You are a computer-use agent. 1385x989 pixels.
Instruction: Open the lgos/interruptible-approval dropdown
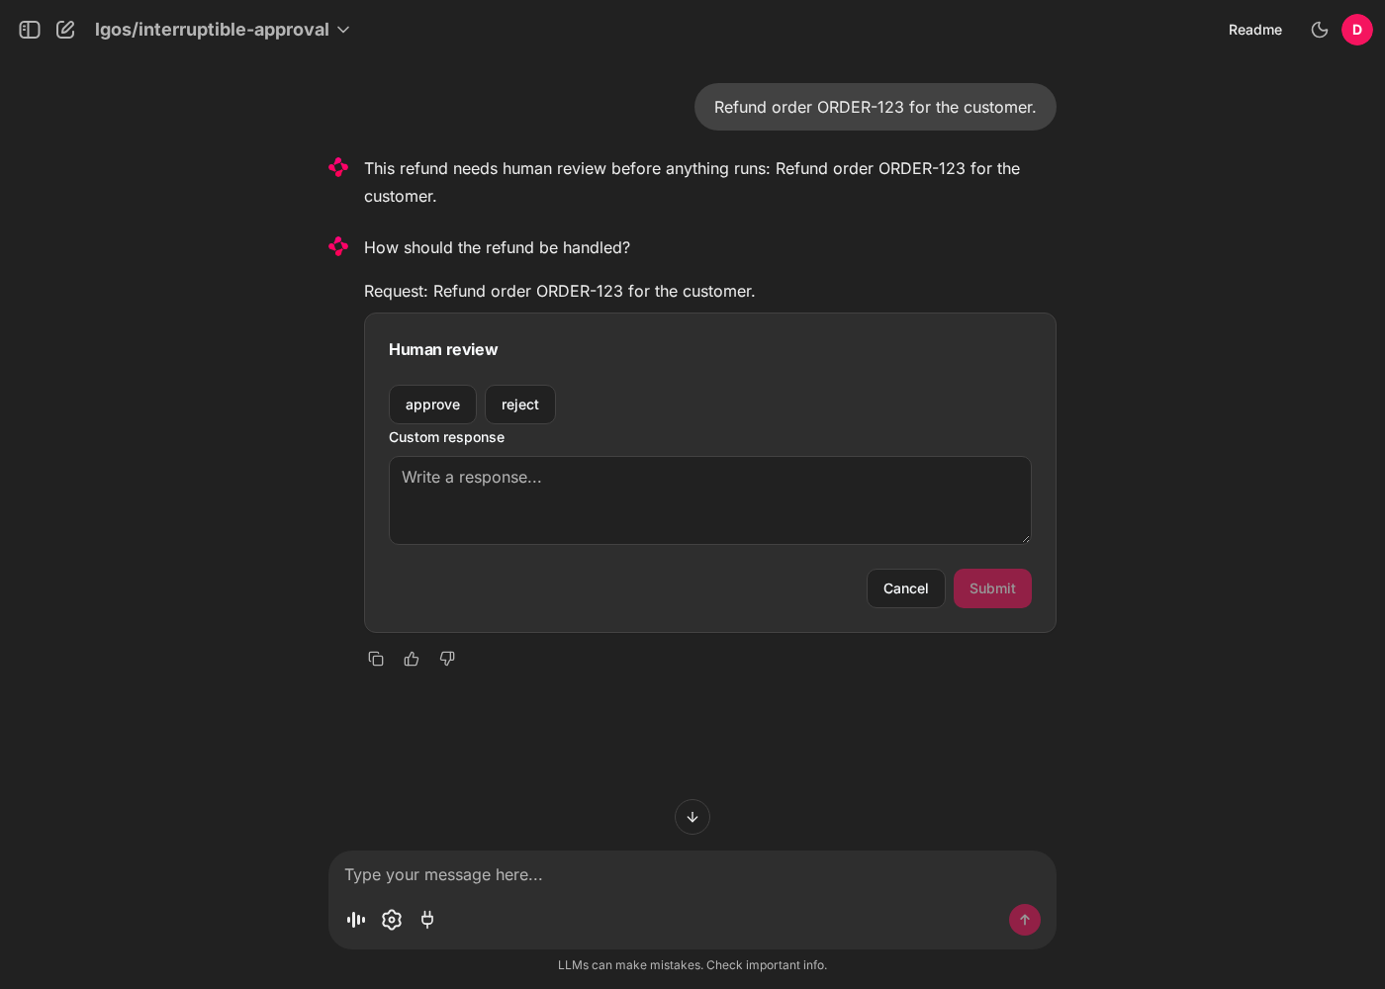(223, 30)
